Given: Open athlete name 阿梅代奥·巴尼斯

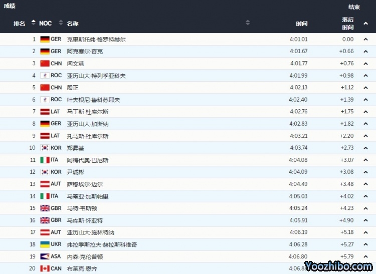Looking at the screenshot, I should [87, 160].
